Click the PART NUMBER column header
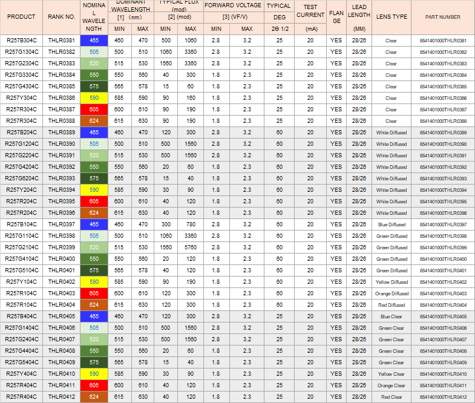Screen dimensions: 475x403 (x=442, y=17)
